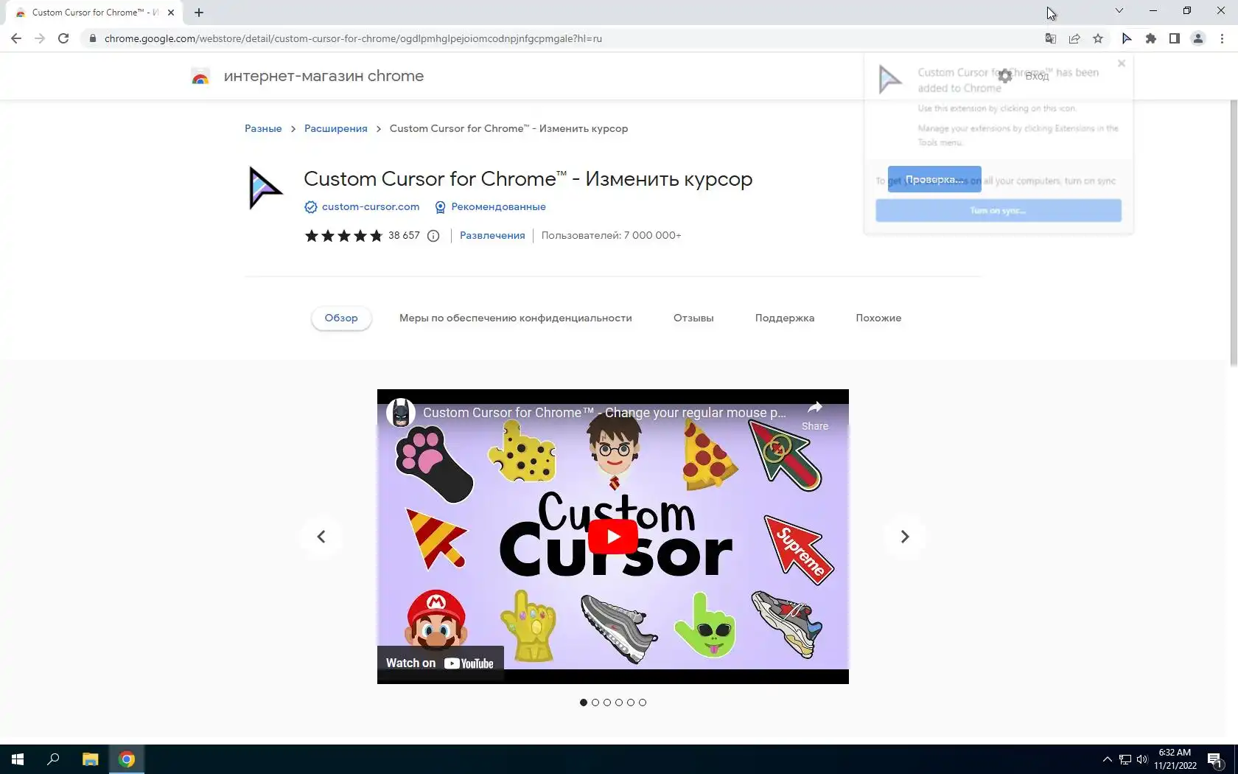Switch to the Обзор tab
This screenshot has height=774, width=1238.
(x=341, y=318)
